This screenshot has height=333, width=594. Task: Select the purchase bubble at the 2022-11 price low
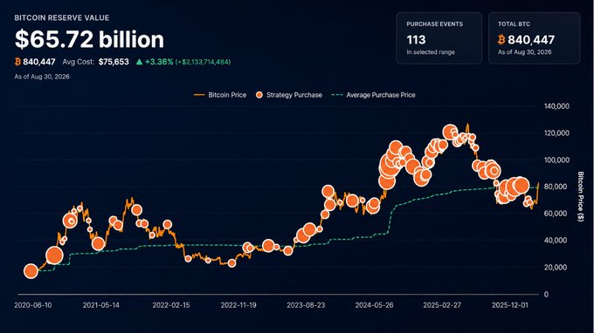(231, 263)
